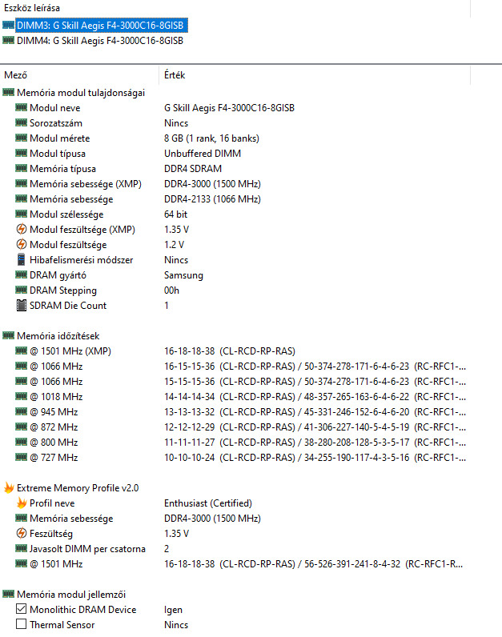Click the voltage icon beside Modul feszültsége
The image size is (502, 637).
coord(21,244)
